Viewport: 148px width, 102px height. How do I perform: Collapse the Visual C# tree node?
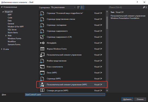click(x=3, y=12)
